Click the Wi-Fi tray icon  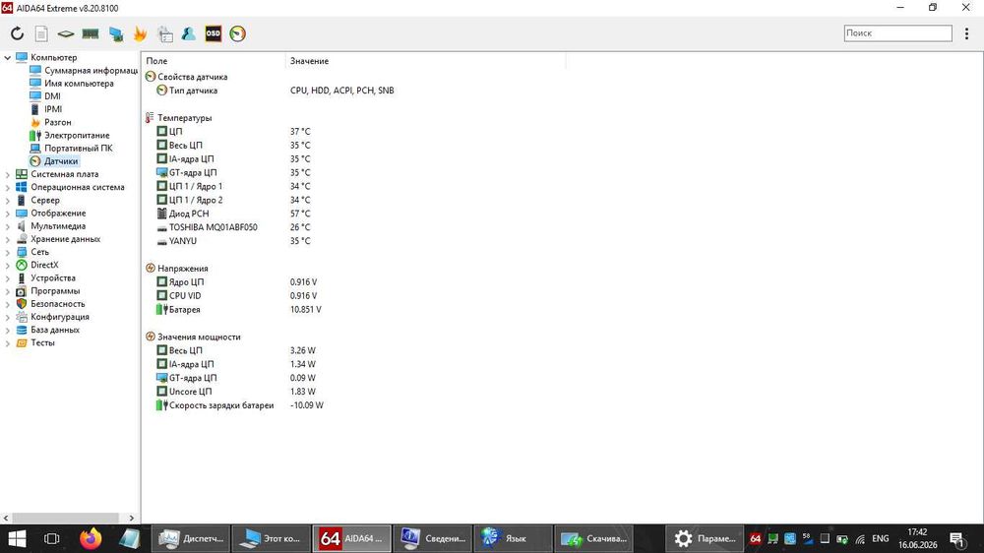pyautogui.click(x=860, y=538)
